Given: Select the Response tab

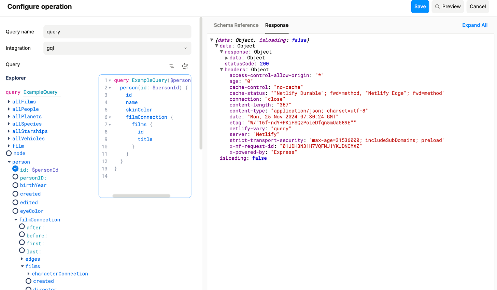Looking at the screenshot, I should point(277,25).
